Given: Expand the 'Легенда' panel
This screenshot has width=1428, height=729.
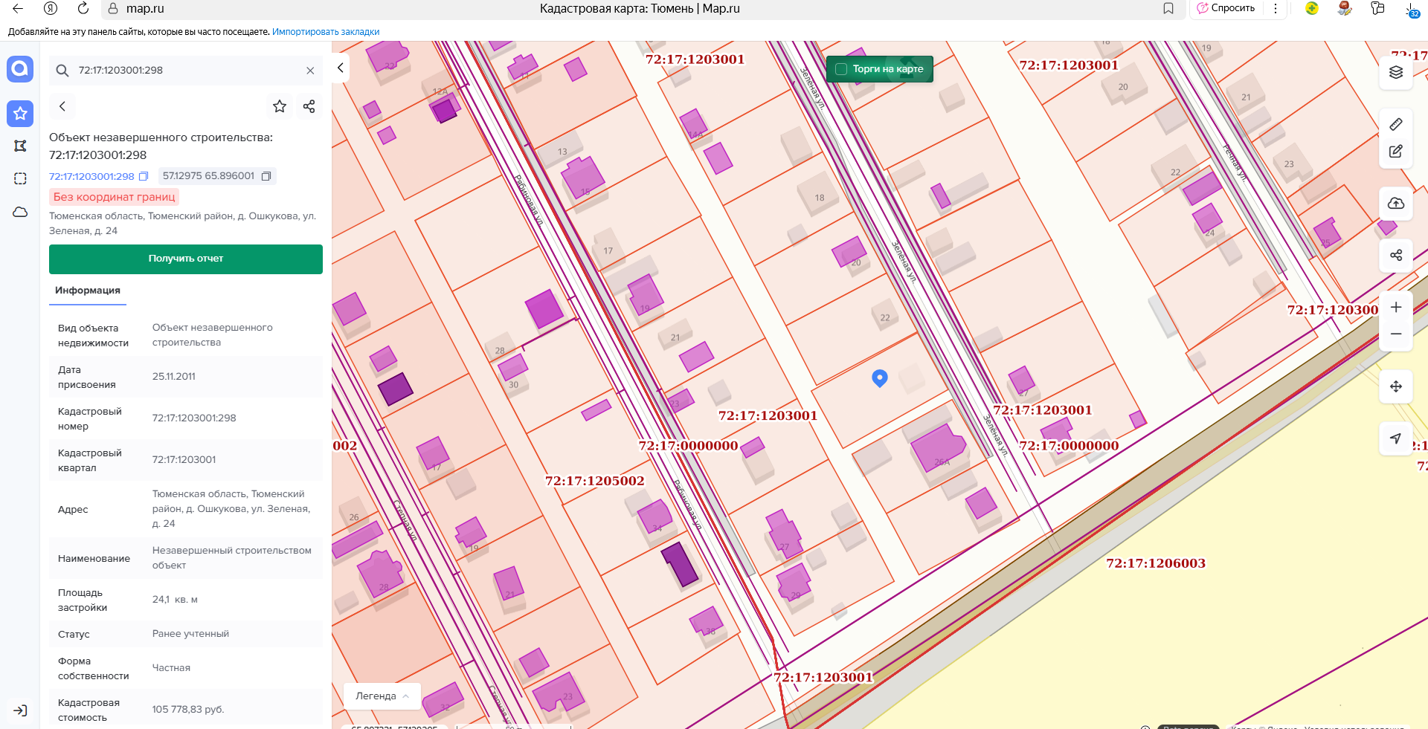Looking at the screenshot, I should pos(382,696).
